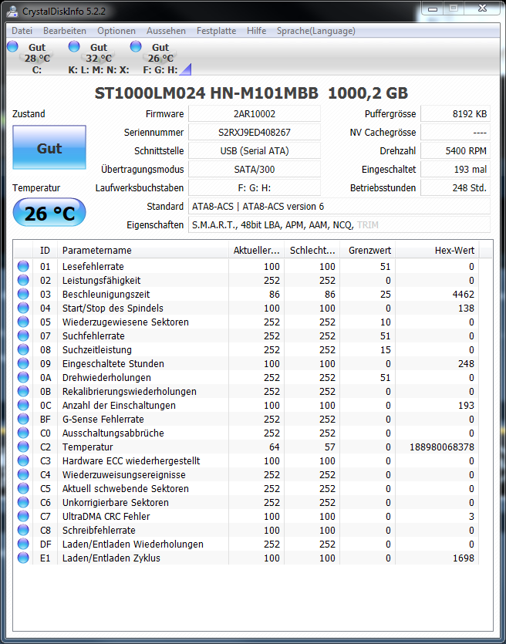The image size is (506, 644).
Task: Open the Festplatte menu
Action: coord(216,31)
